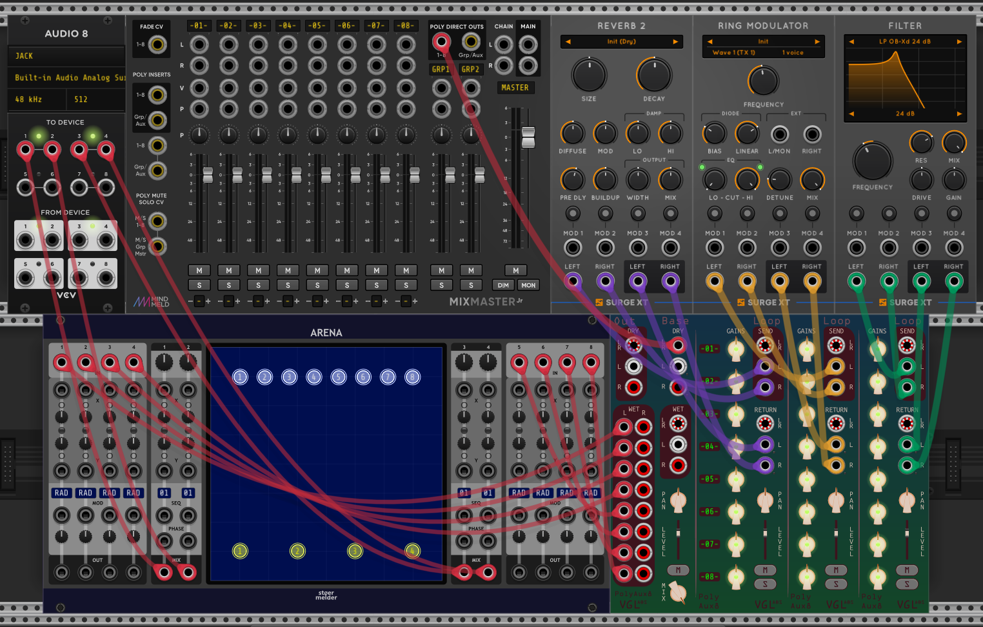Click the GRP1 label
Viewport: 983px width, 627px height.
click(441, 70)
